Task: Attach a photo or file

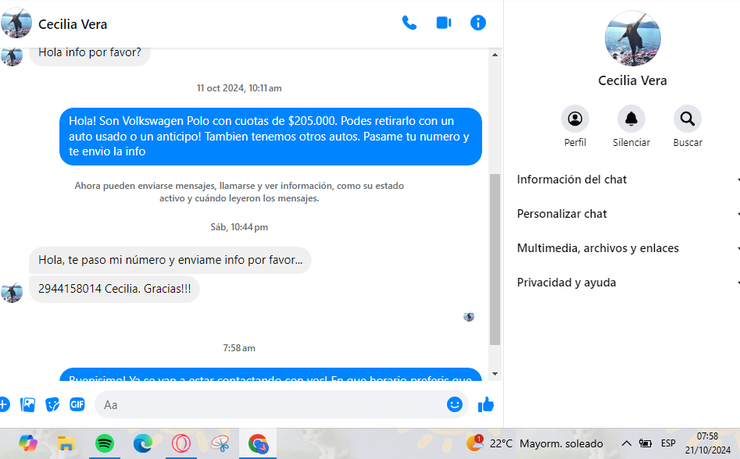Action: pos(28,404)
